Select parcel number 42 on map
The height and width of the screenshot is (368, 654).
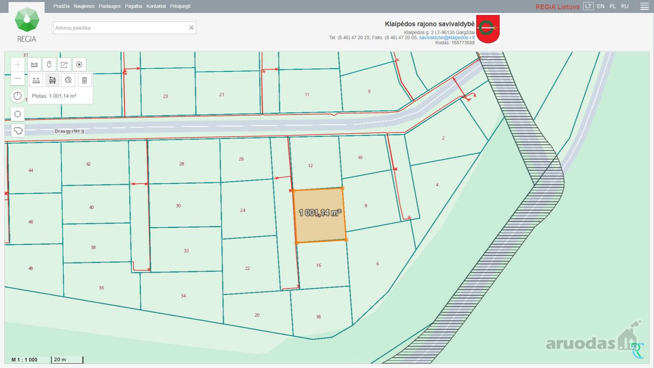(x=88, y=164)
